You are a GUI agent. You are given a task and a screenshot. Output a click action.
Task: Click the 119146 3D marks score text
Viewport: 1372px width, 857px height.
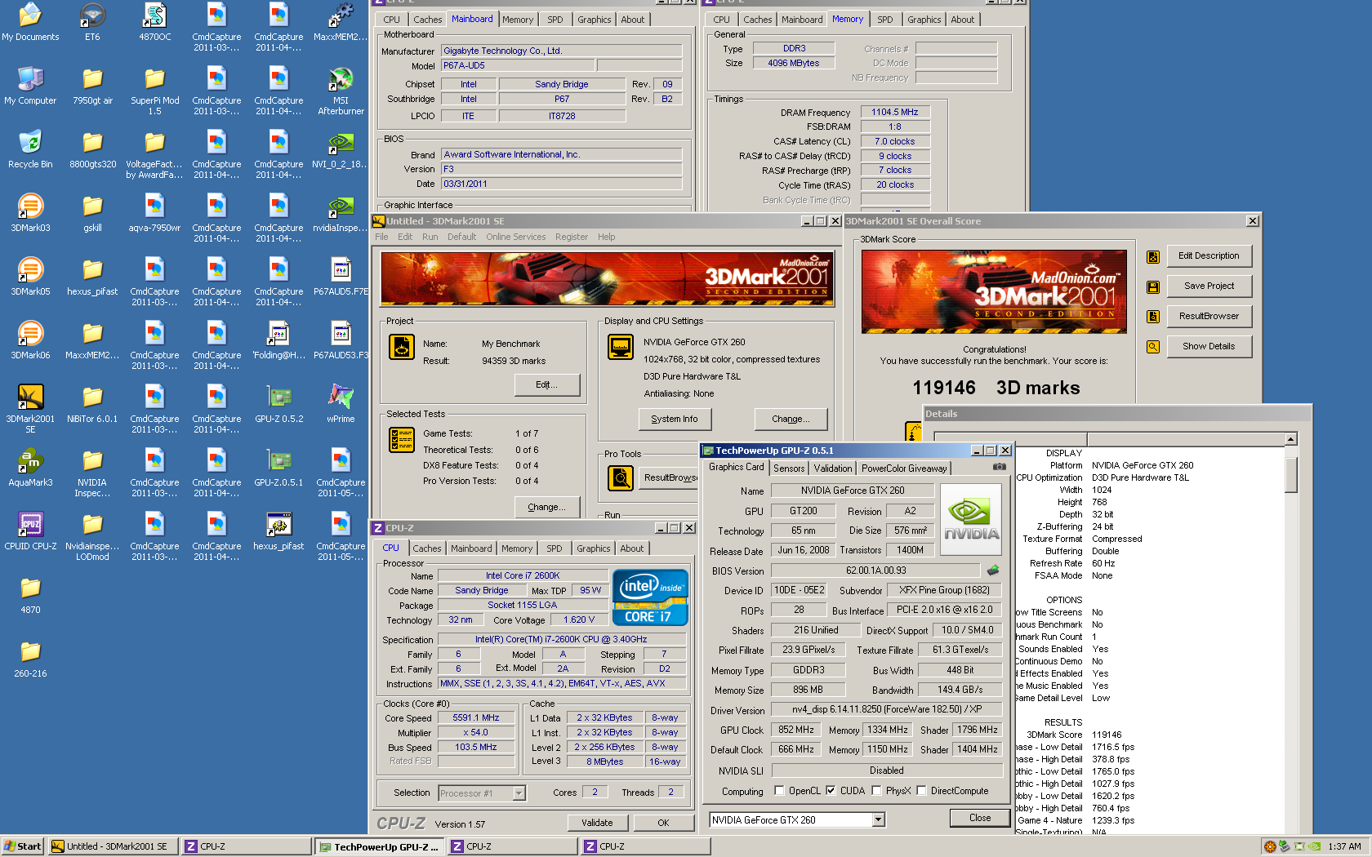click(996, 388)
